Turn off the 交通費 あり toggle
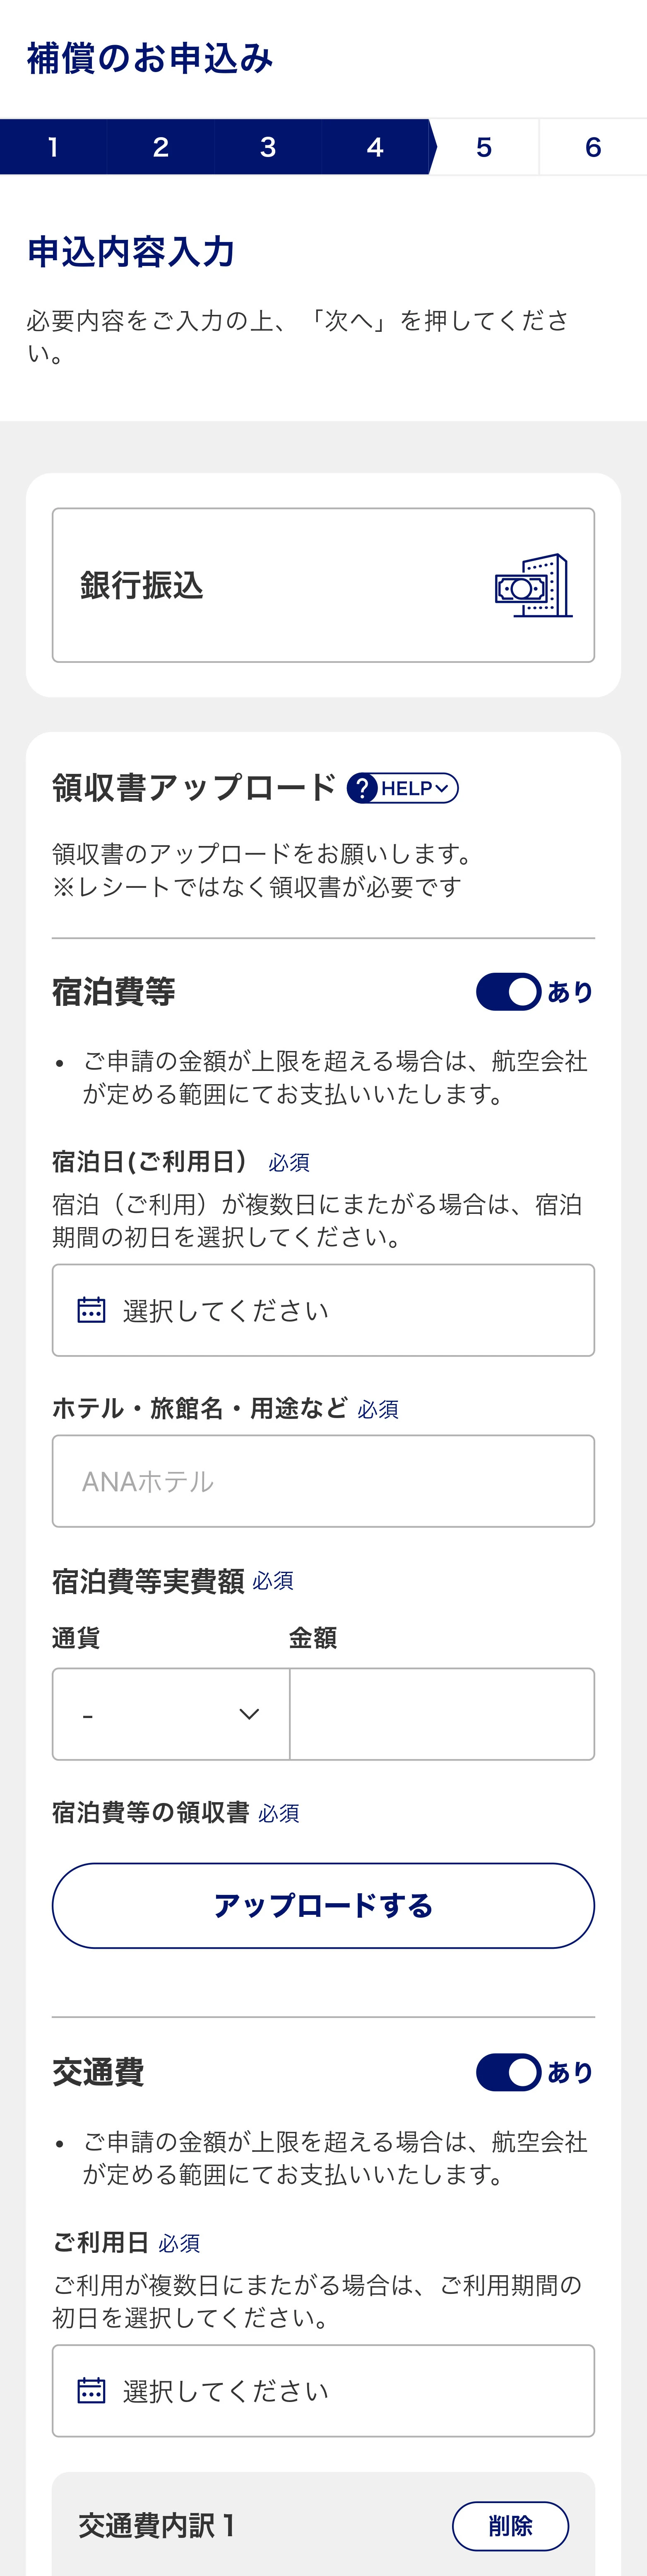The image size is (647, 2576). (508, 2072)
